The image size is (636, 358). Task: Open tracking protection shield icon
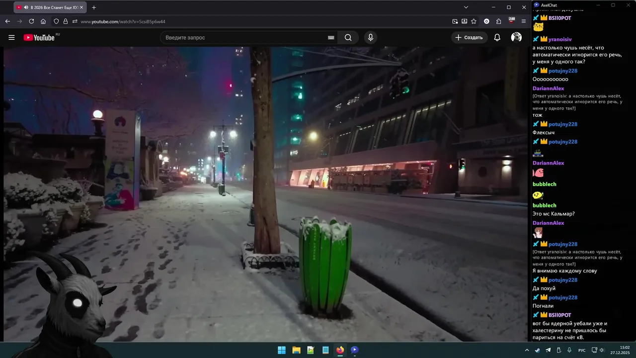click(x=56, y=21)
